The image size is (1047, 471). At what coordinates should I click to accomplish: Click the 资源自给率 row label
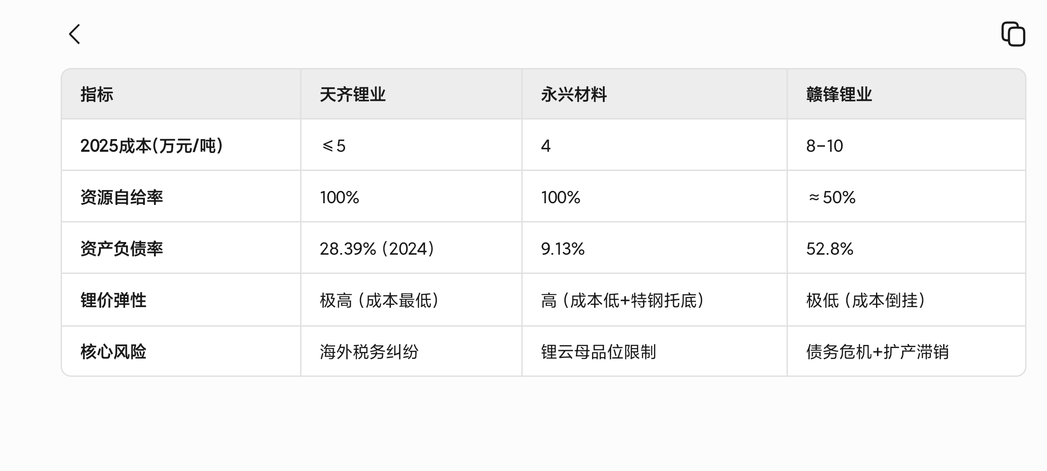[122, 197]
